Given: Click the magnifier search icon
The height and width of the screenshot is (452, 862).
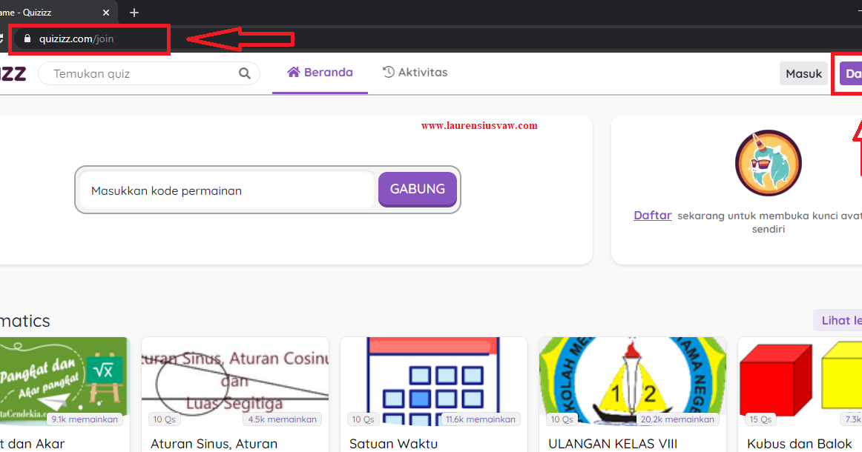Looking at the screenshot, I should point(245,73).
